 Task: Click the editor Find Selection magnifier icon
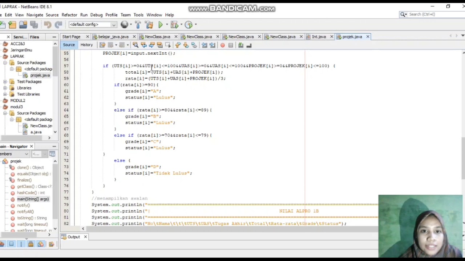point(136,45)
